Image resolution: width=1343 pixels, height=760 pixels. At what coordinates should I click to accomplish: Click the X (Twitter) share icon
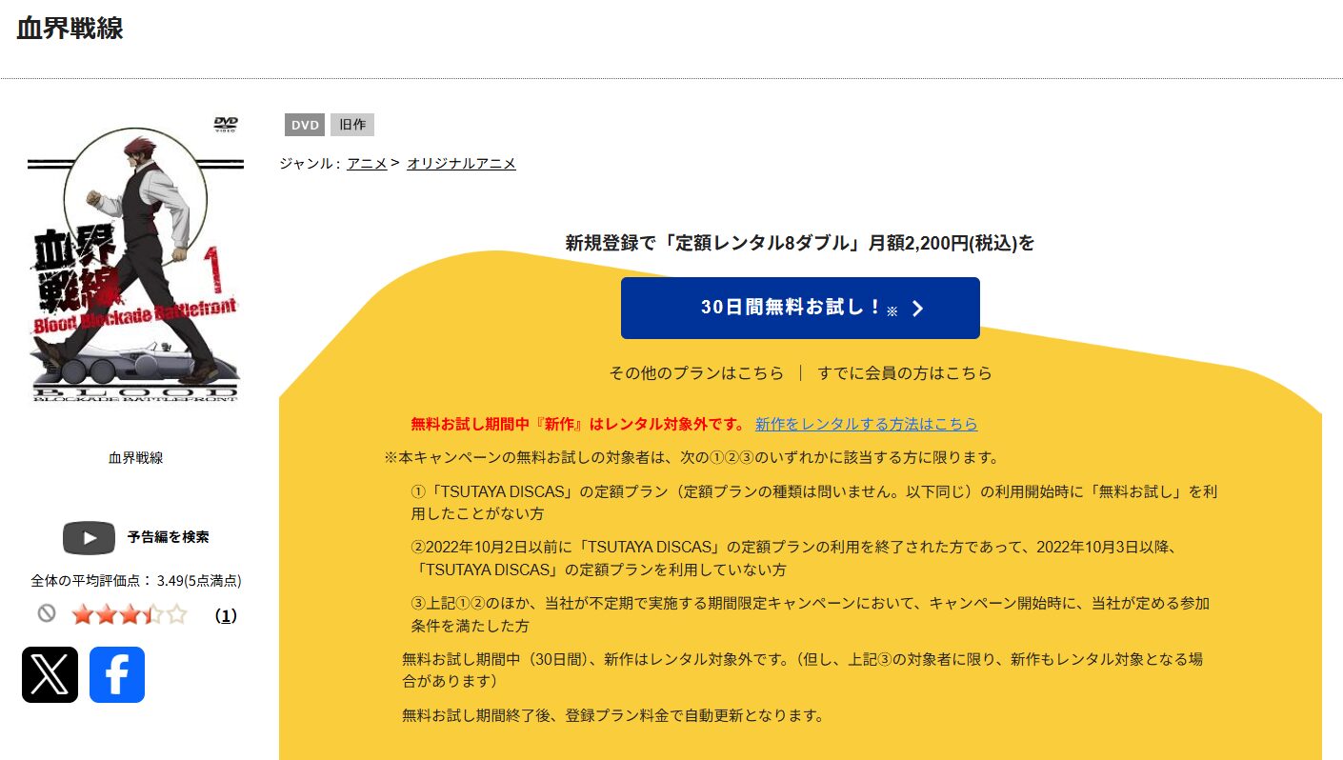coord(50,674)
